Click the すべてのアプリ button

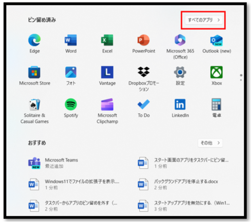pyautogui.click(x=203, y=20)
